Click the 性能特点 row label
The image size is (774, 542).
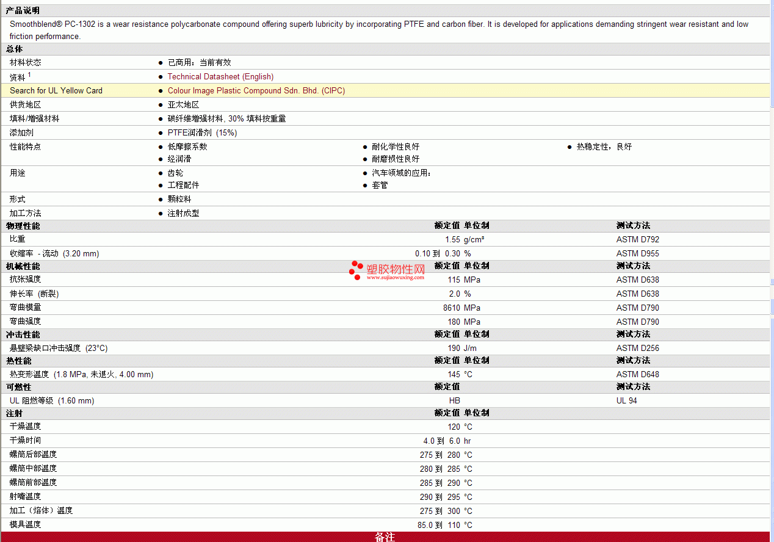click(26, 146)
